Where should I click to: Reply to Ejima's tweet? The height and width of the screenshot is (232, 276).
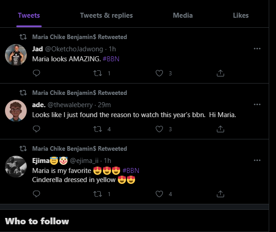click(x=36, y=194)
